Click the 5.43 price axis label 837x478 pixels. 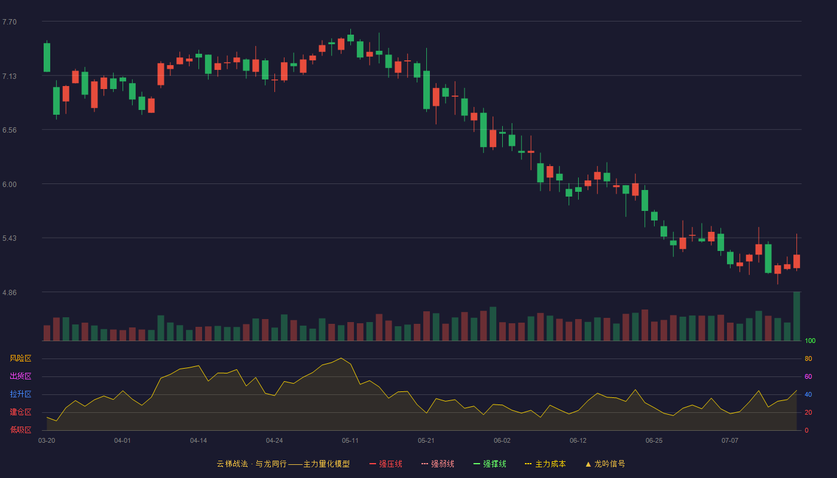pos(10,238)
